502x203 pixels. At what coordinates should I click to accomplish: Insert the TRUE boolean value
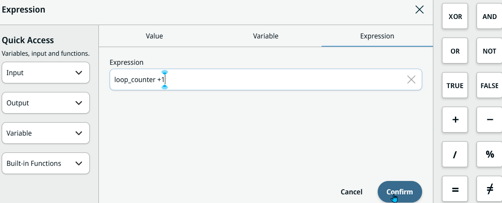pyautogui.click(x=455, y=86)
